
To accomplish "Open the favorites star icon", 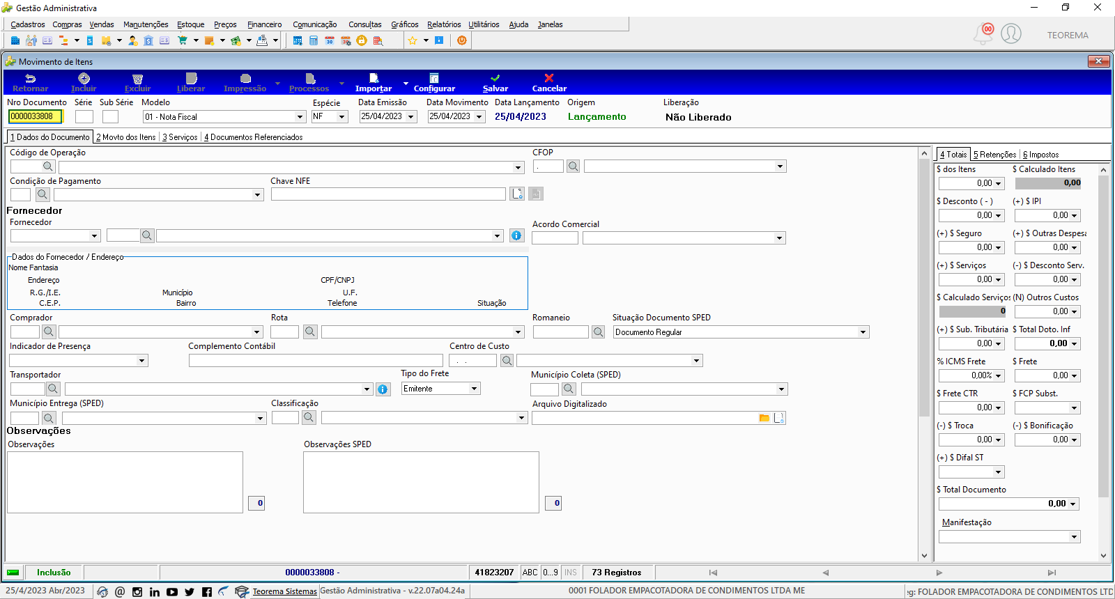I will (x=413, y=40).
